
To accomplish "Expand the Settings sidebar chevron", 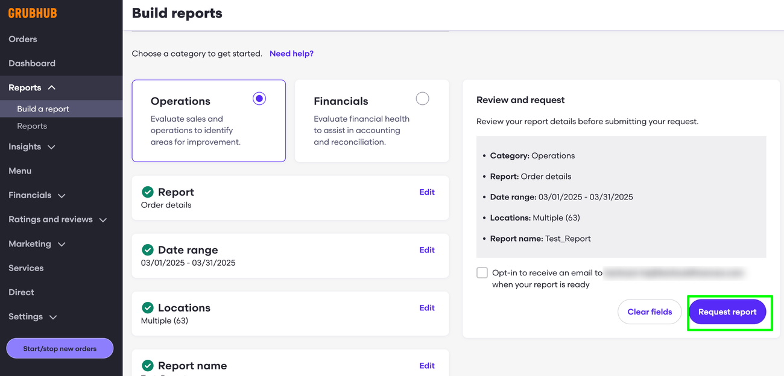I will point(53,317).
